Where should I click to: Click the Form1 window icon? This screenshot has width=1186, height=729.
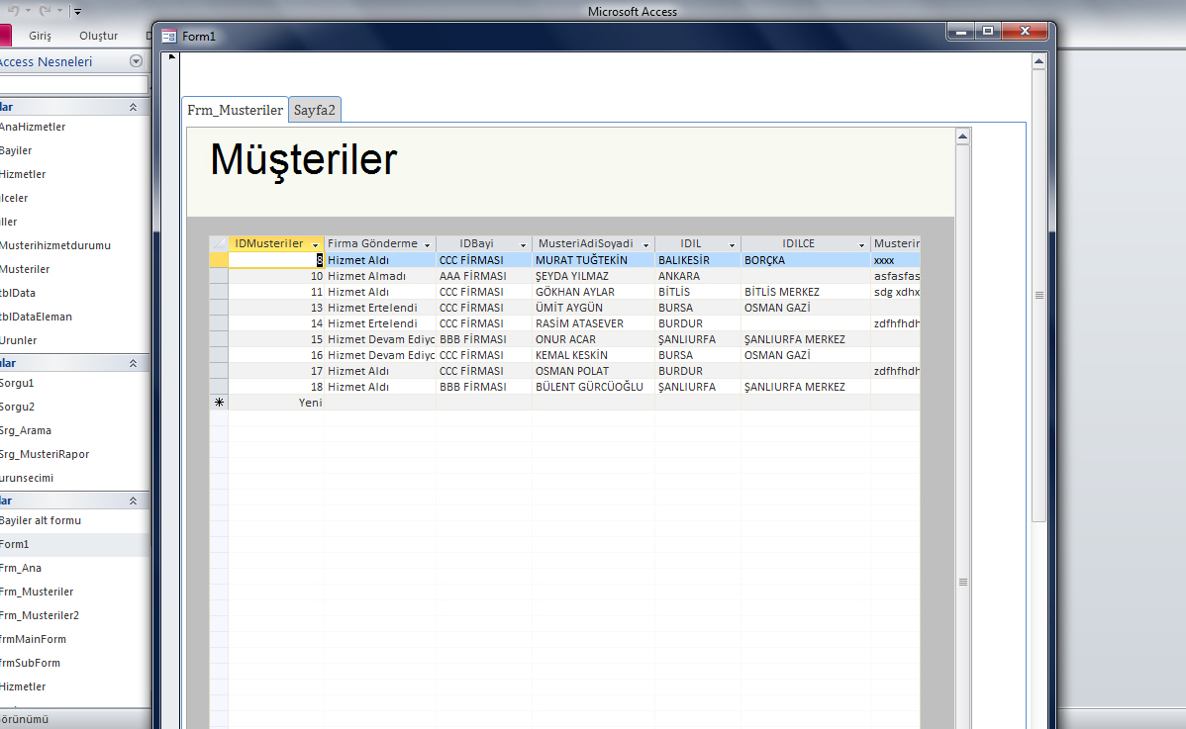pos(169,36)
